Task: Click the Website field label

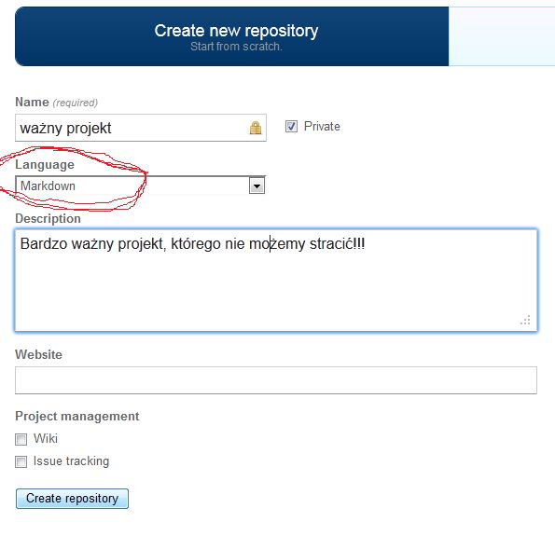Action: click(x=38, y=354)
